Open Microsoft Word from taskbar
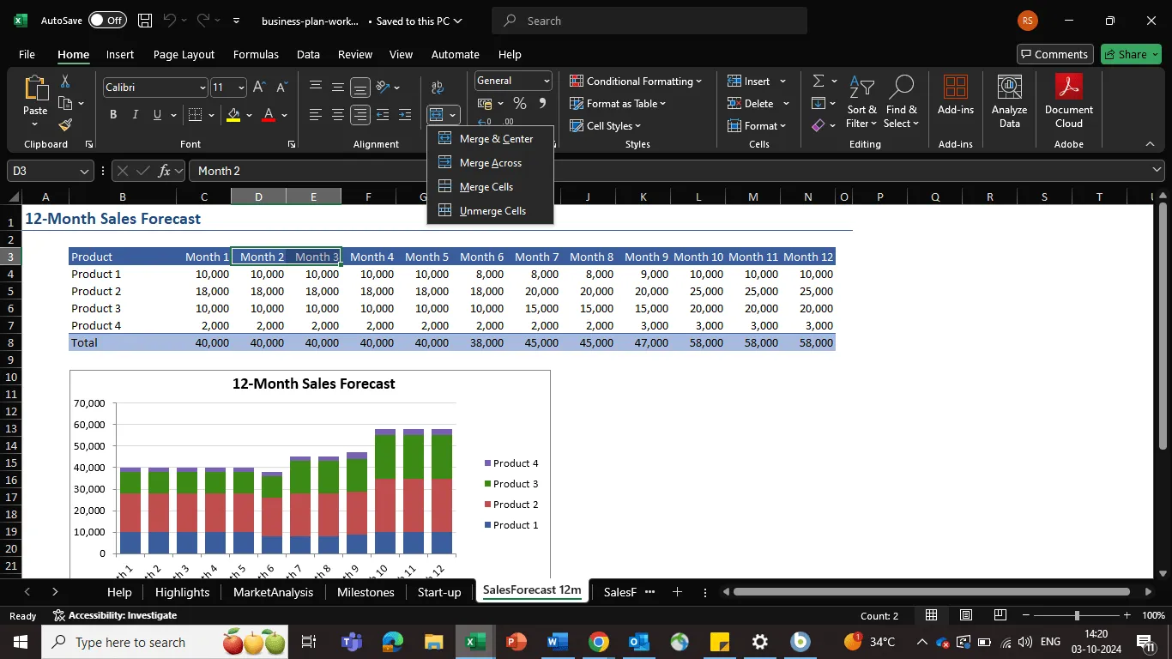The height and width of the screenshot is (659, 1172). [557, 642]
